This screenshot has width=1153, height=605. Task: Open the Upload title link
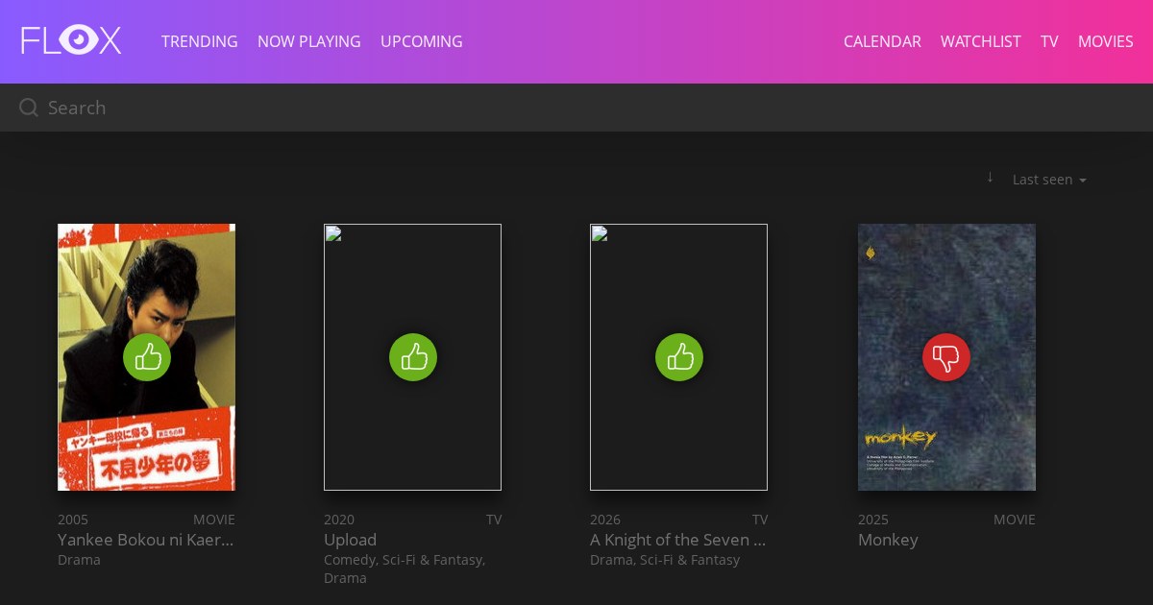pos(350,540)
